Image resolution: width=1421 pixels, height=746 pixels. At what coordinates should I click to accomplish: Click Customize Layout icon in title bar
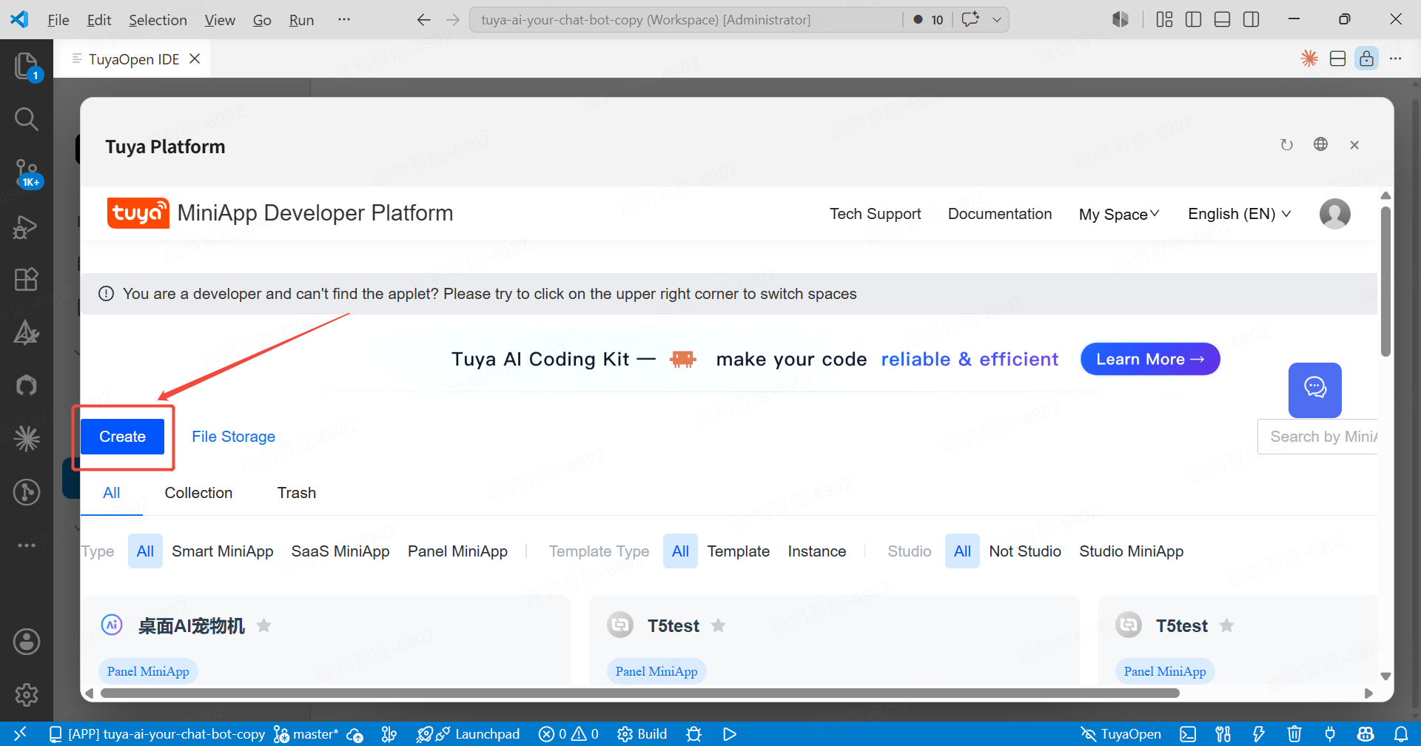click(x=1165, y=19)
